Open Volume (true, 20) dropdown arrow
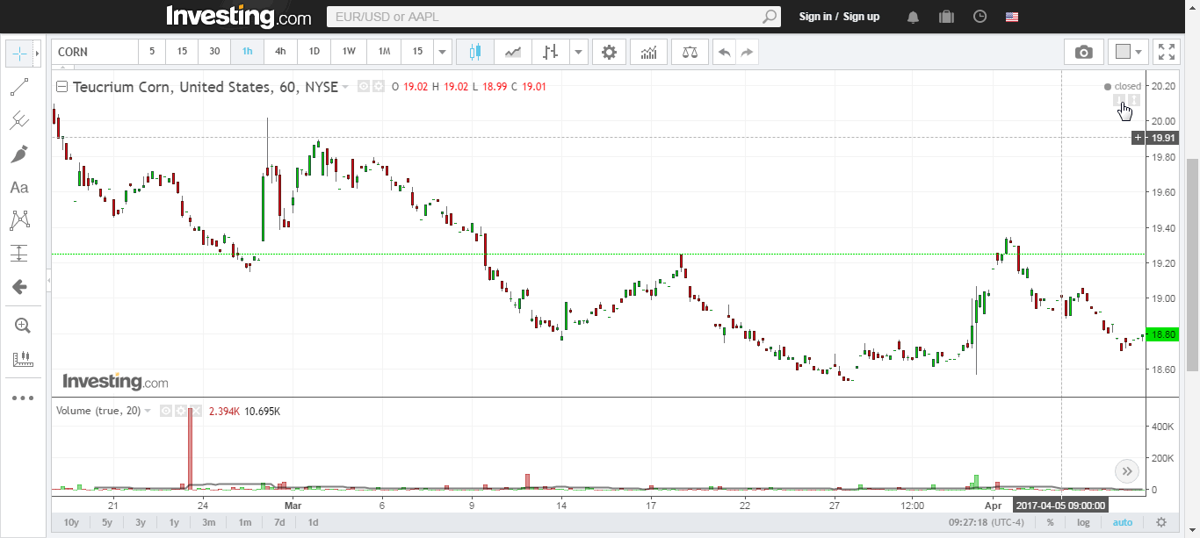The image size is (1200, 538). click(x=148, y=411)
